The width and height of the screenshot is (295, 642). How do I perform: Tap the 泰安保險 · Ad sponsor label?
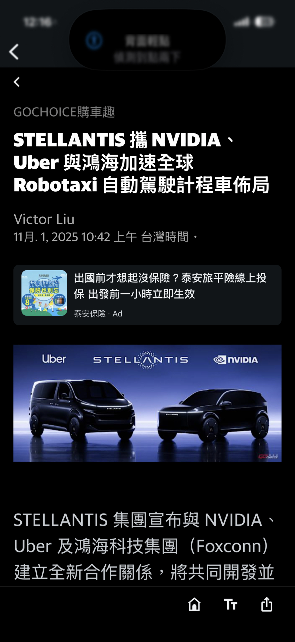point(98,314)
